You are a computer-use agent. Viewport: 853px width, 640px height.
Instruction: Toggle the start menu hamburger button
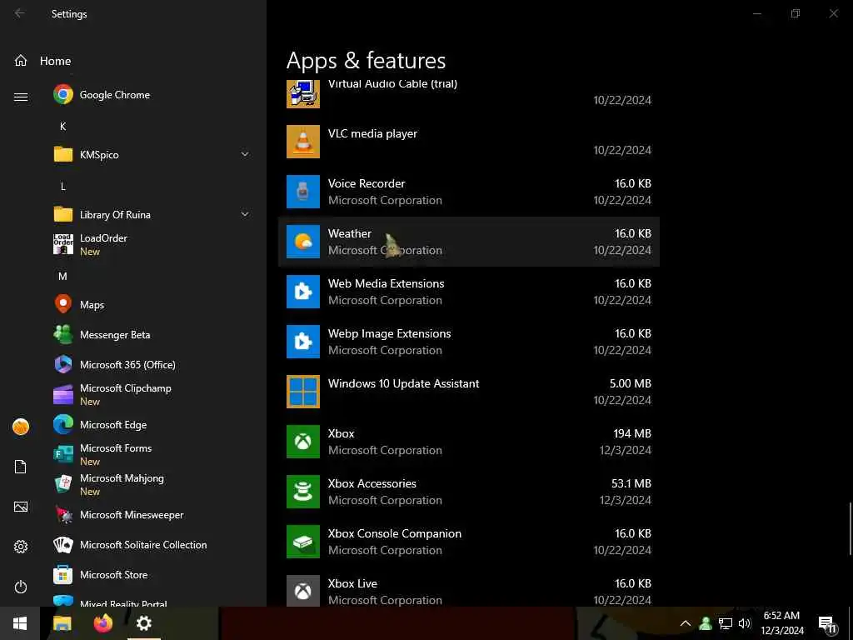(x=21, y=97)
